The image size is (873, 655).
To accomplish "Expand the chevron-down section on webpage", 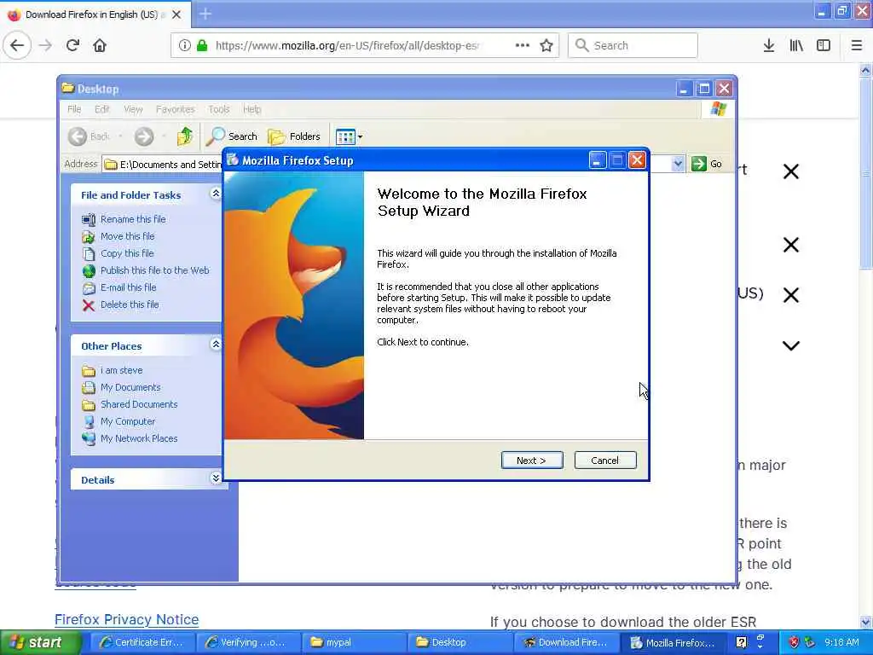I will tap(790, 346).
